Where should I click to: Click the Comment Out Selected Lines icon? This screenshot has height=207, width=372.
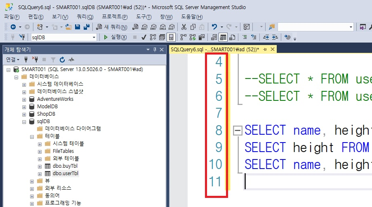[x=245, y=37]
